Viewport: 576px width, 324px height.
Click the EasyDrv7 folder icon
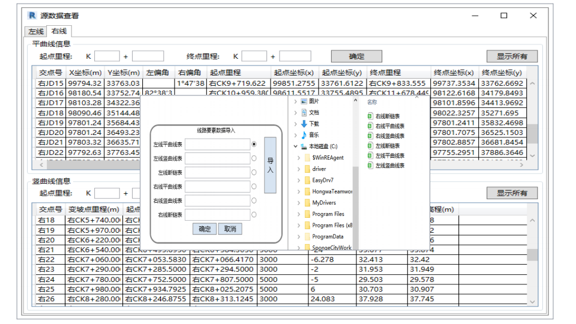click(307, 181)
